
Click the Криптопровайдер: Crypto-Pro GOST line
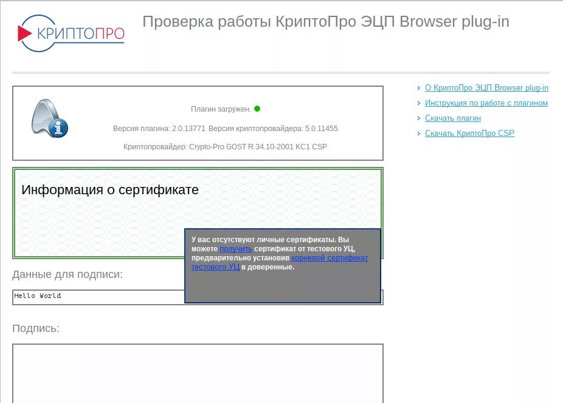click(225, 147)
